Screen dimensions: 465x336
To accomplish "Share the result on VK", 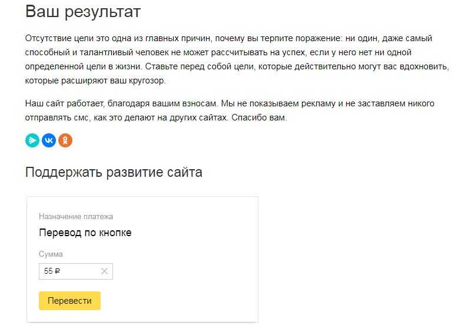I will [x=49, y=140].
